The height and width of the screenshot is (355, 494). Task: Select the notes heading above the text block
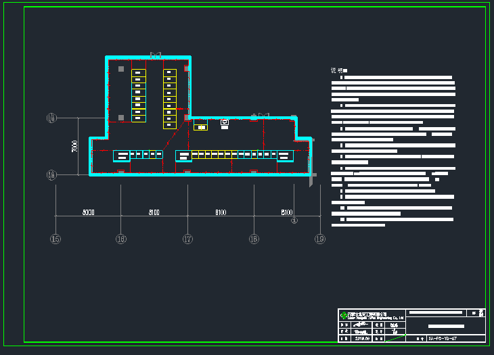338,70
